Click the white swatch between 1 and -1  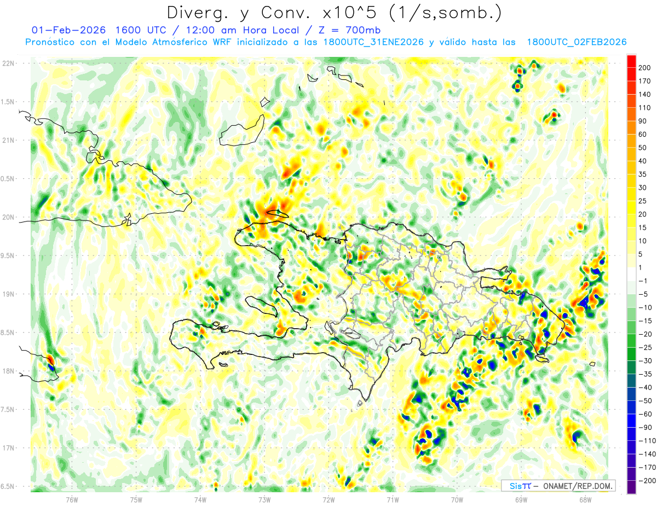631,274
